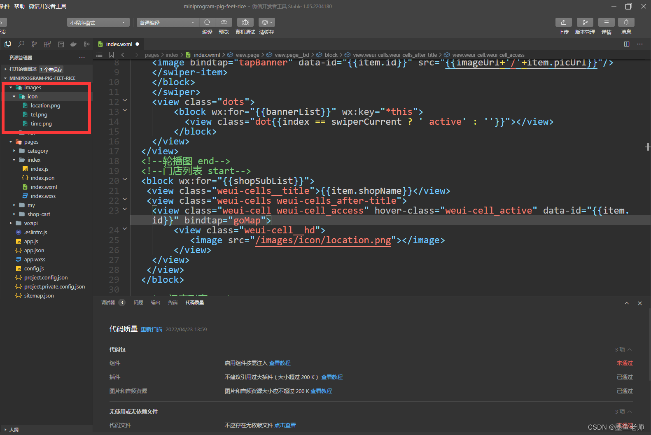Open the WeChat DevTools menu
Screen dimensions: 651x435
pyautogui.click(x=47, y=6)
